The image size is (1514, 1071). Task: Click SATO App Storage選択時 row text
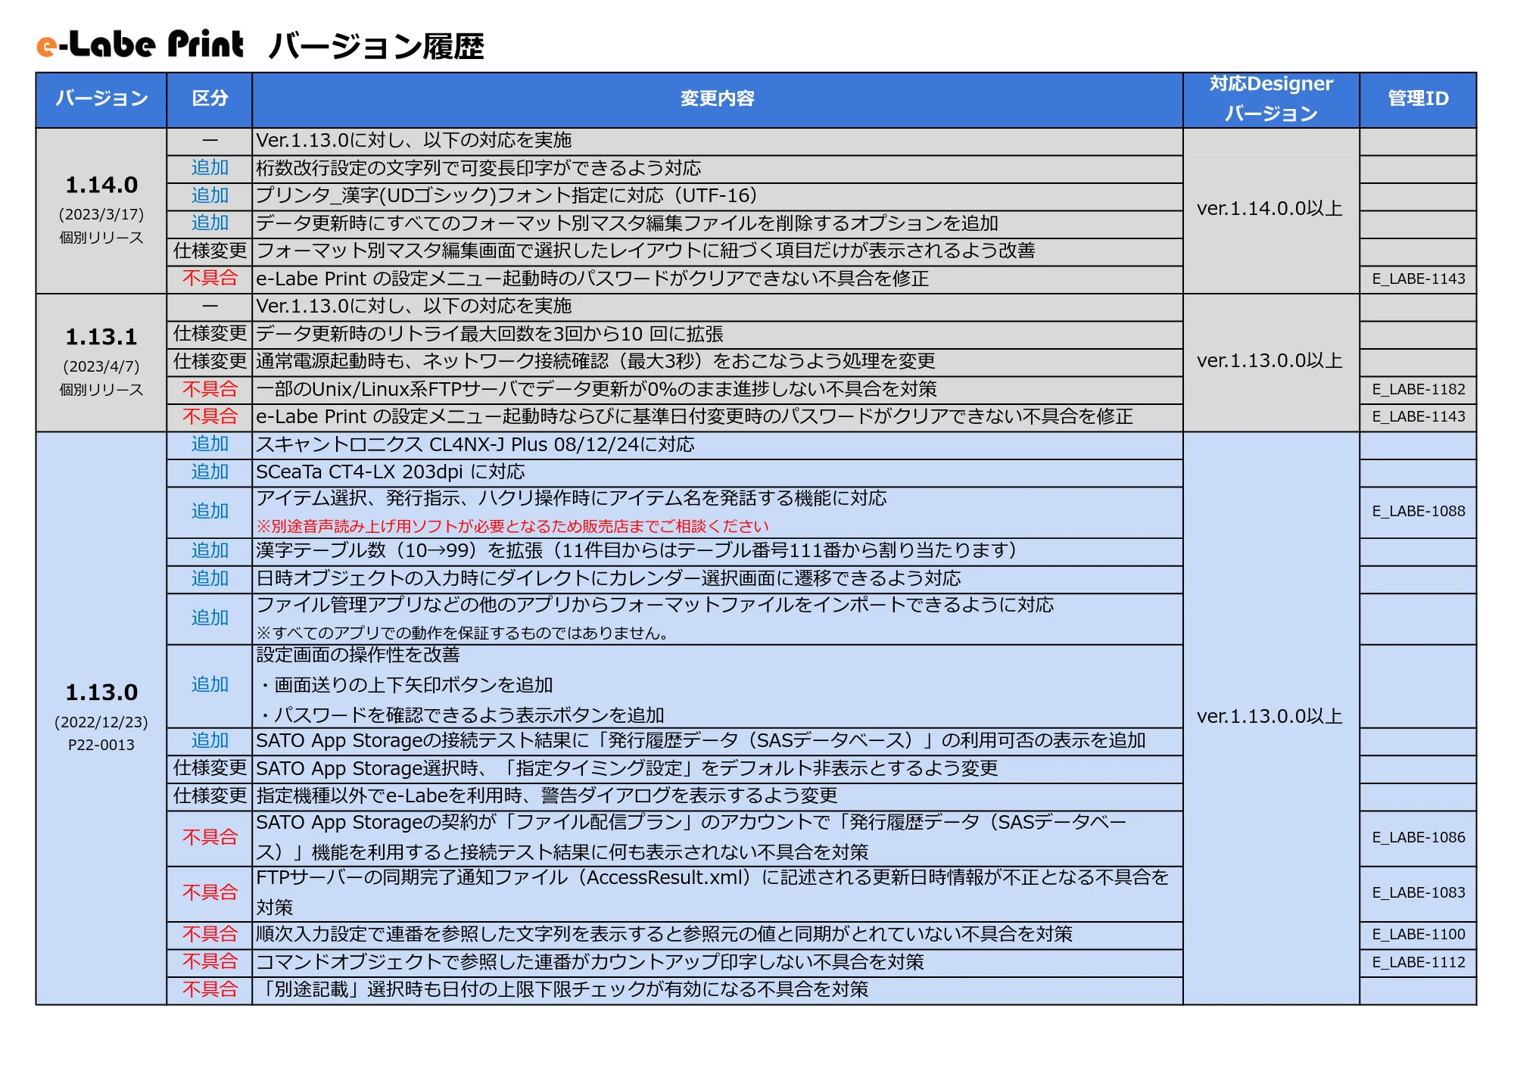627,769
